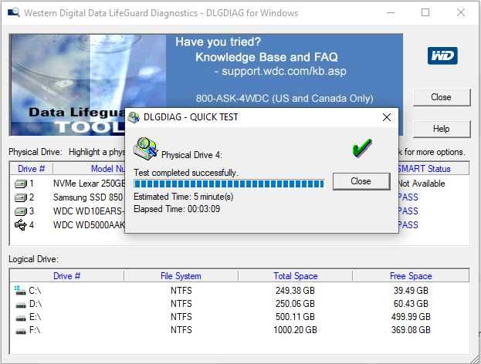Click the green checkmark success icon
This screenshot has width=481, height=364.
click(x=361, y=148)
